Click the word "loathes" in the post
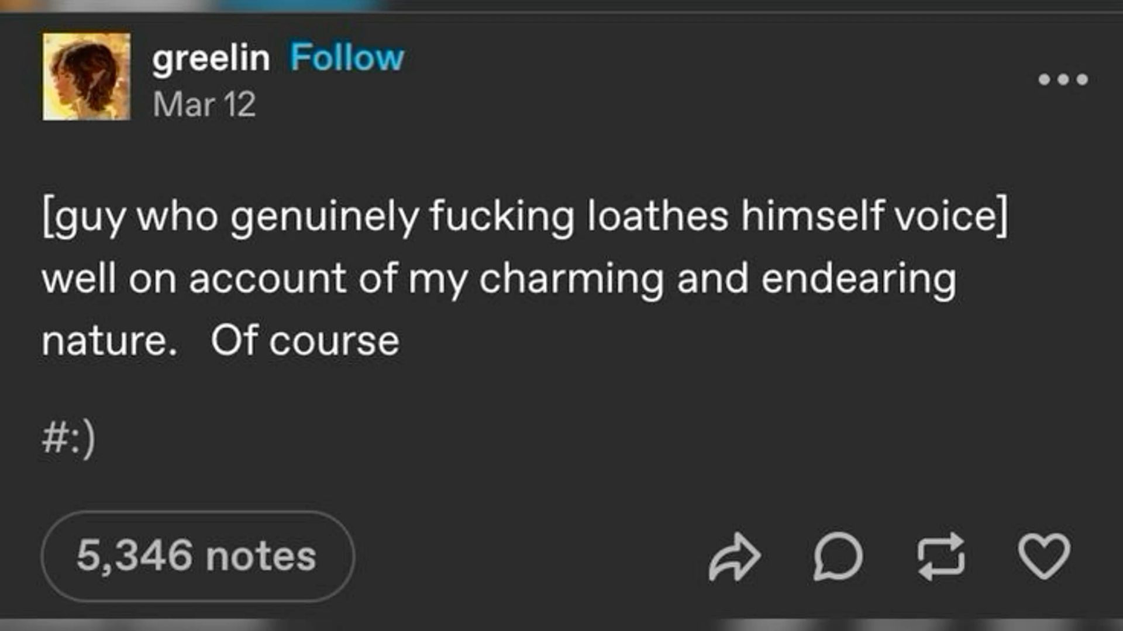 coord(657,217)
